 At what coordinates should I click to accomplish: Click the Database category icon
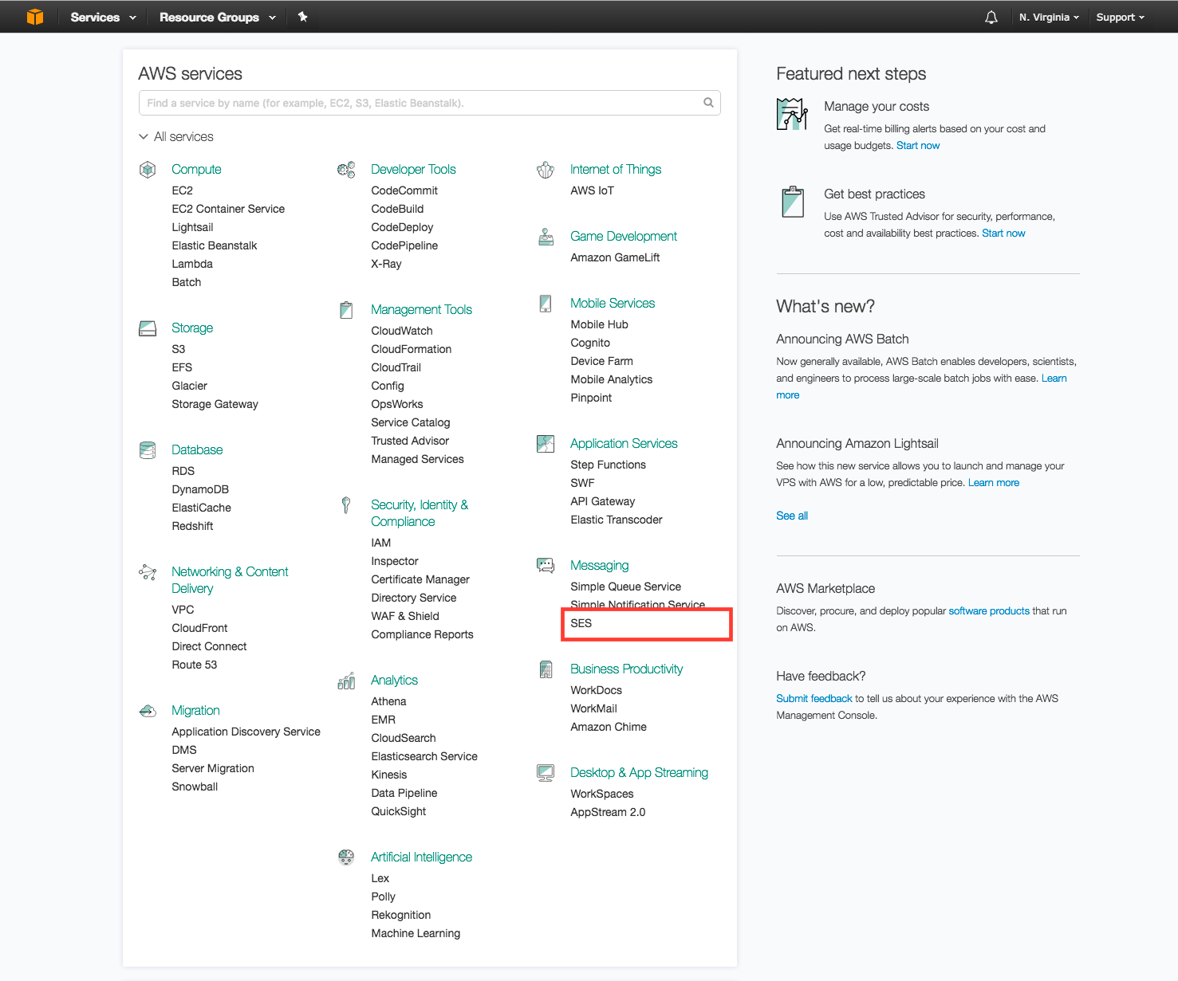[x=148, y=450]
